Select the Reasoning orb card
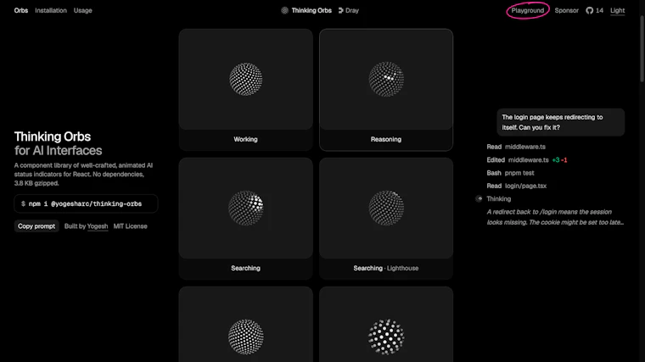Viewport: 645px width, 362px height. point(386,90)
